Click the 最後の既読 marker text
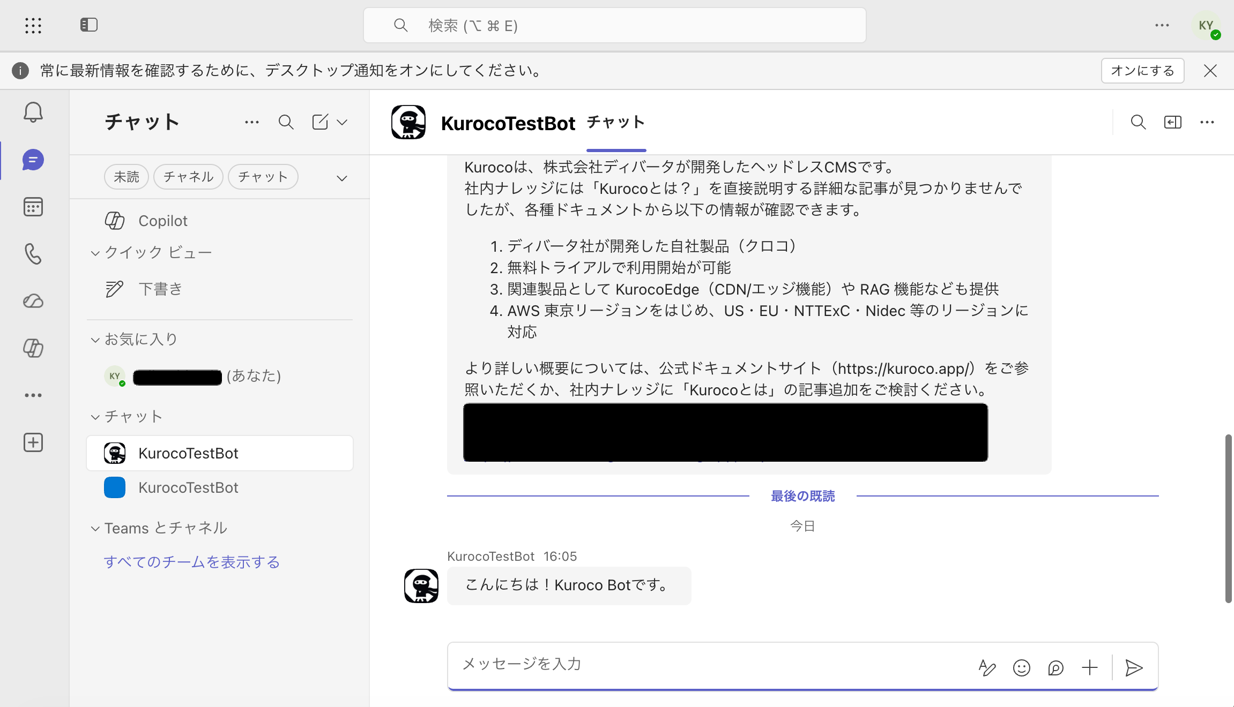 click(x=802, y=497)
